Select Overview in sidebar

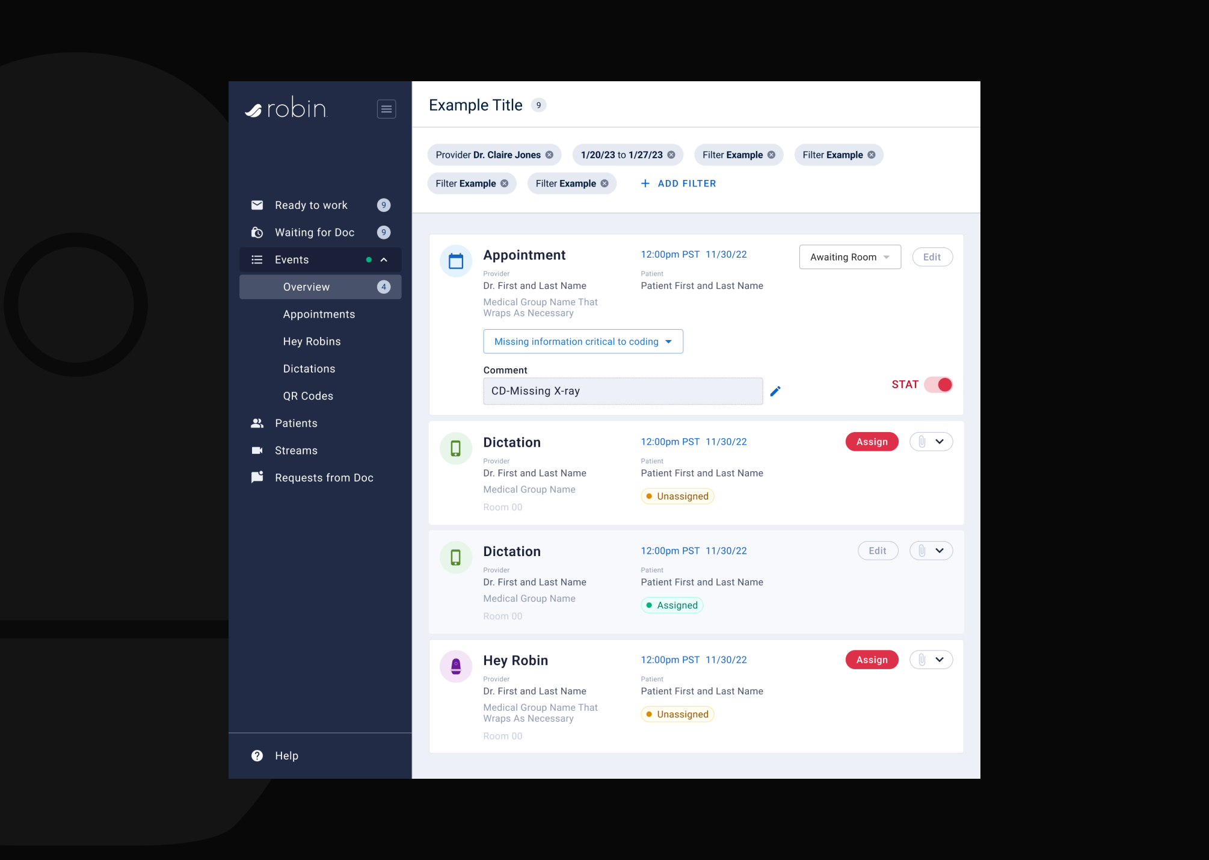click(320, 287)
